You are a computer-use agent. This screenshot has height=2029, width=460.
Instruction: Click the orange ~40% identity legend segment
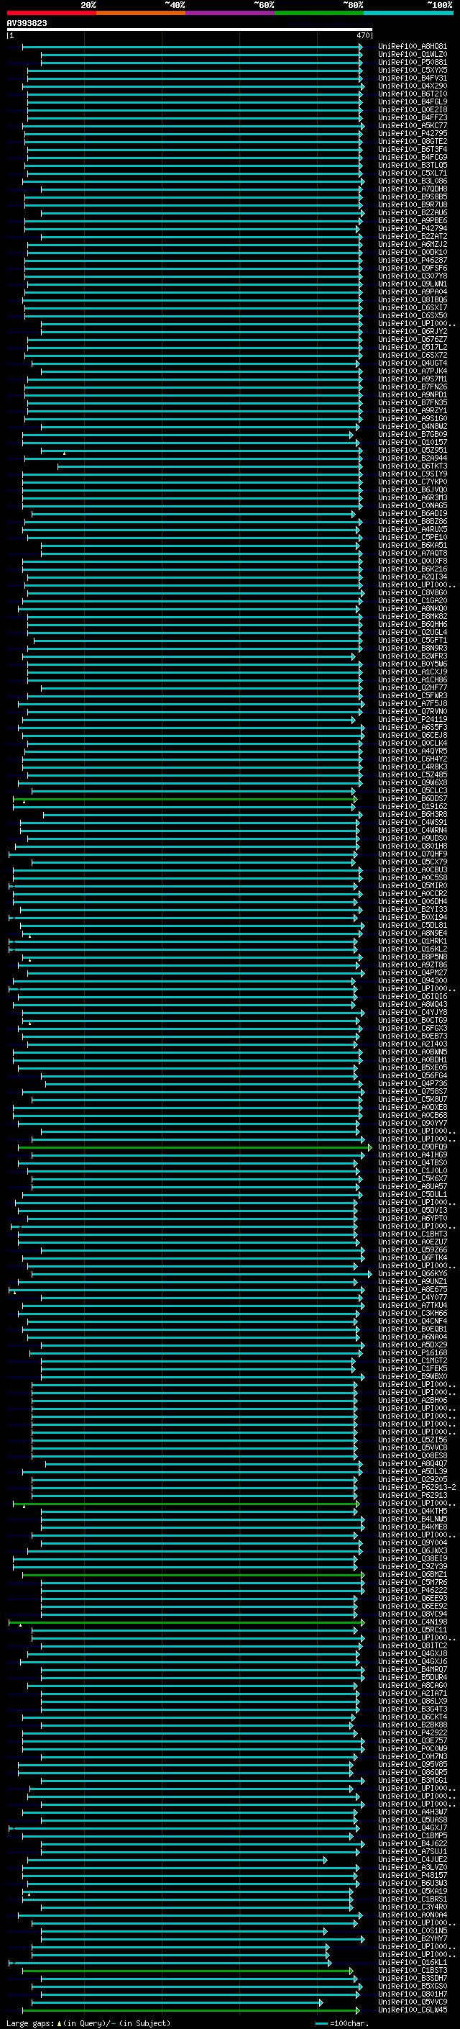tap(141, 13)
